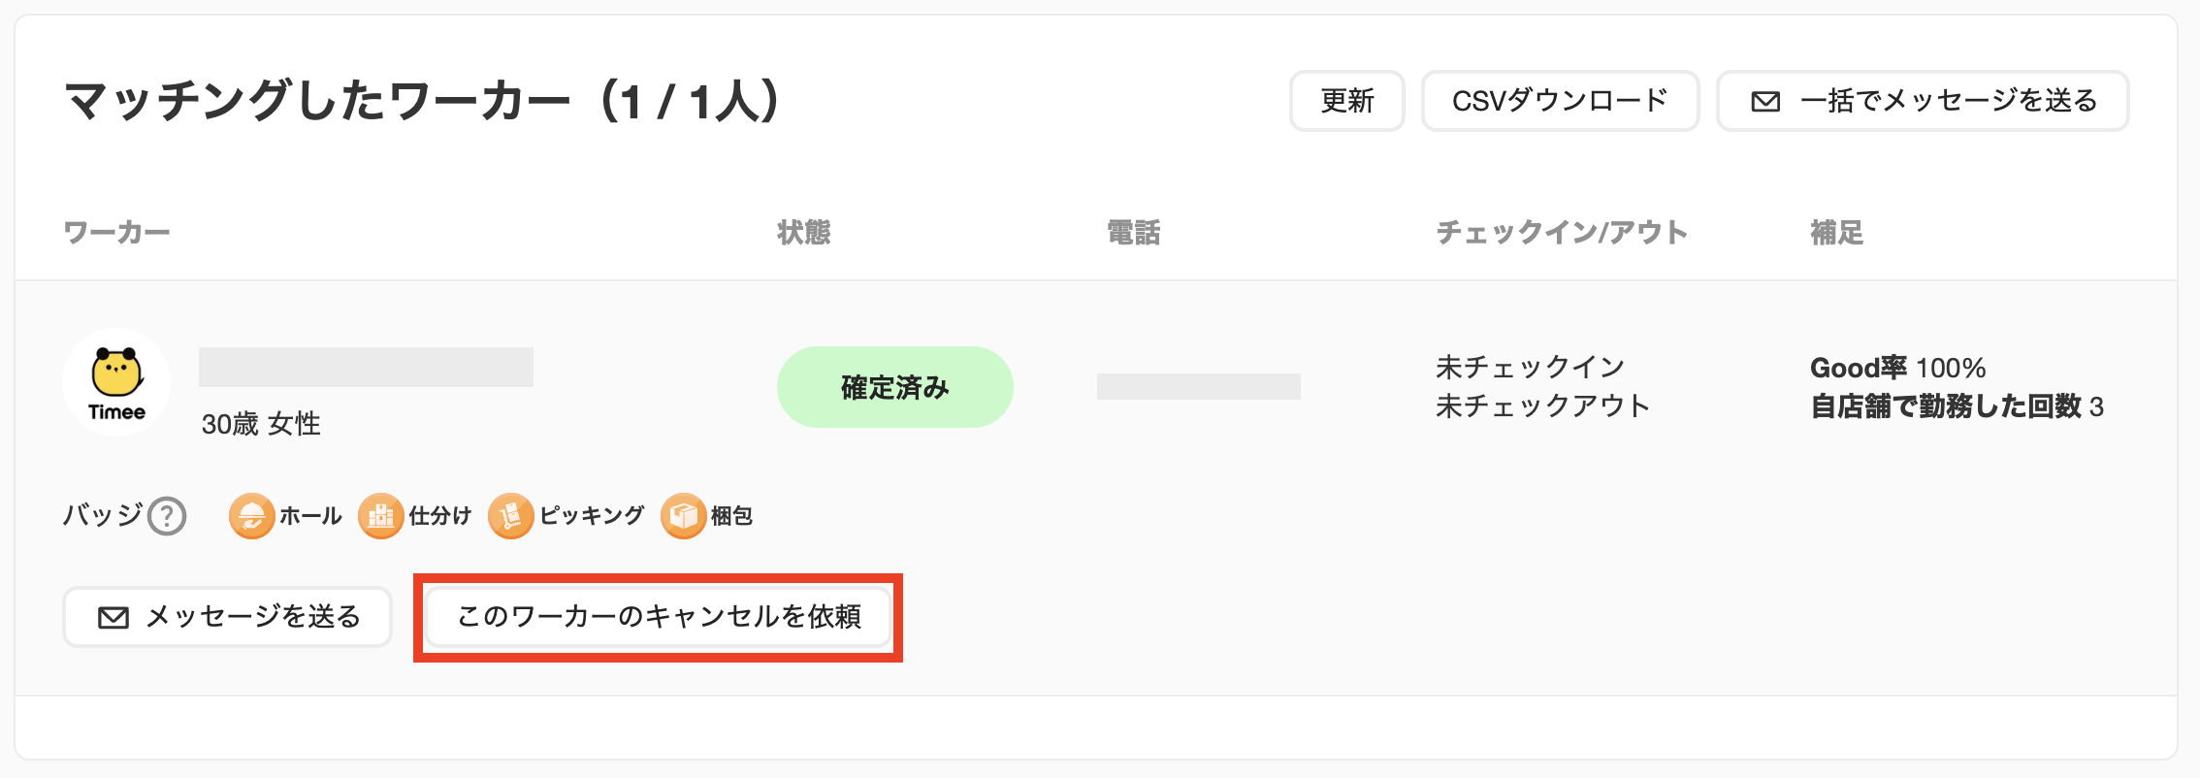The height and width of the screenshot is (778, 2200).
Task: Select the 梱包 badge icon
Action: coord(683,515)
